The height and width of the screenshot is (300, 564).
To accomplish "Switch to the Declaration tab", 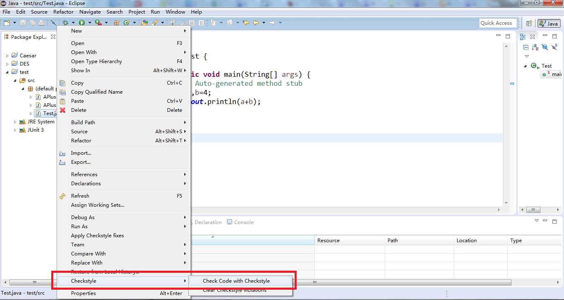I will tap(208, 222).
